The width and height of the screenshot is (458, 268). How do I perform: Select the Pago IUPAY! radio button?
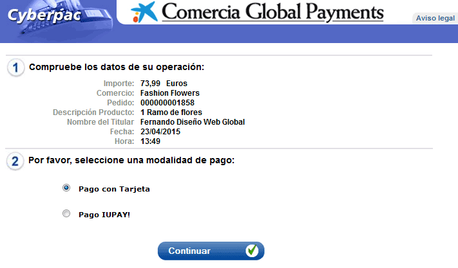point(66,213)
